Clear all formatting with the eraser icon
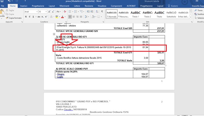204x116 pixels. coord(65,12)
